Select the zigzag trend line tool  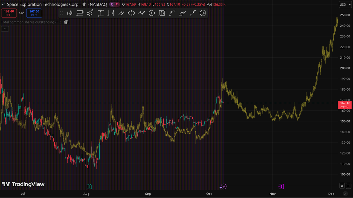[x=141, y=13]
